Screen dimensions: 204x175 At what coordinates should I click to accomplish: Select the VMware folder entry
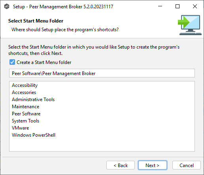21,128
